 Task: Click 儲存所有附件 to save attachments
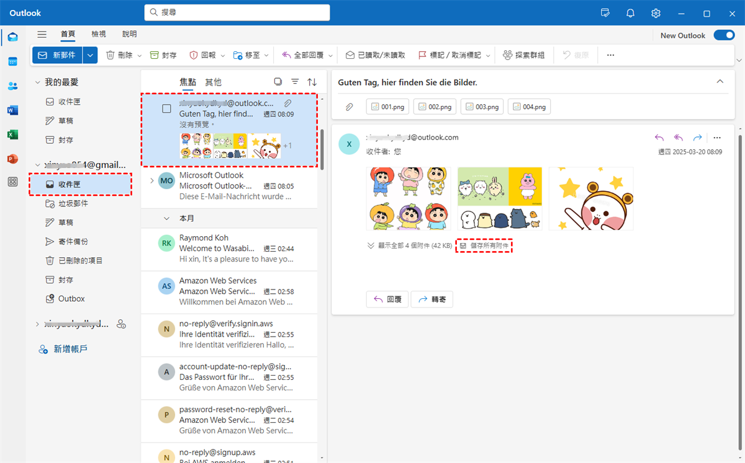click(x=485, y=246)
